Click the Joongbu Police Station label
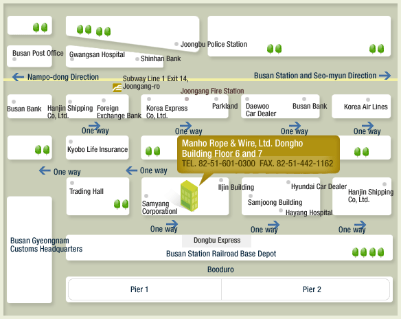The width and height of the screenshot is (401, 319). coord(214,44)
